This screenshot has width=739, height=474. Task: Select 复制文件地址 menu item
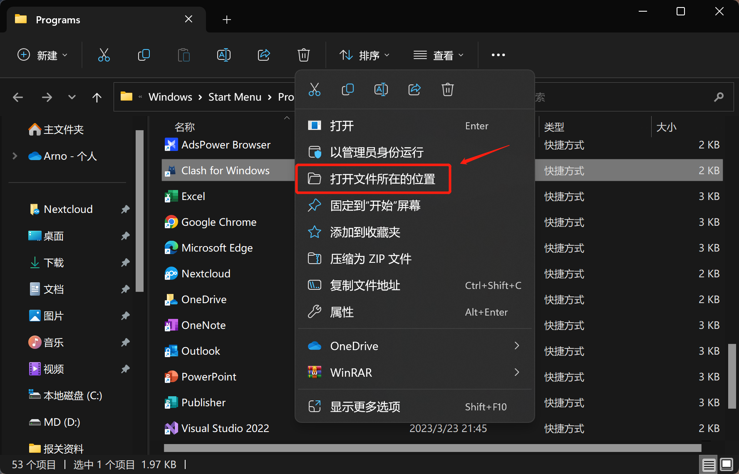pos(414,285)
